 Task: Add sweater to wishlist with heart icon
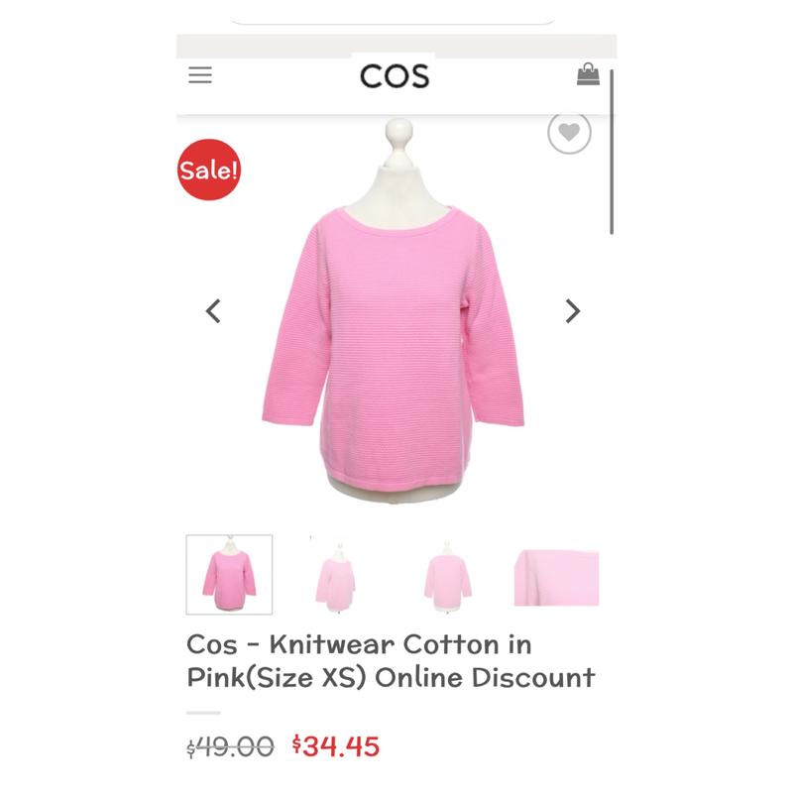click(x=569, y=133)
